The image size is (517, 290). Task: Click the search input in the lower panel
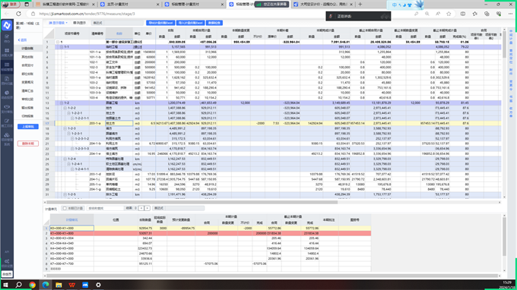[x=106, y=208]
